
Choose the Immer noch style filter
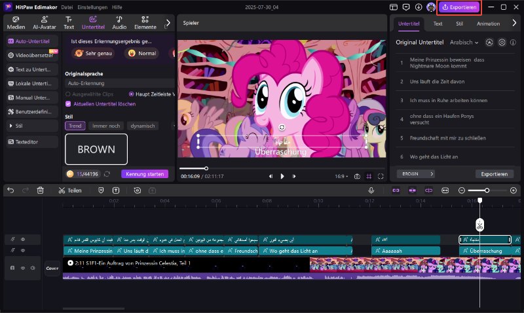[106, 126]
